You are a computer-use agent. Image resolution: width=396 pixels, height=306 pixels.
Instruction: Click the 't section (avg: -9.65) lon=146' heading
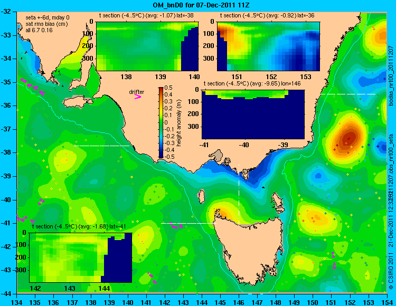click(x=252, y=83)
